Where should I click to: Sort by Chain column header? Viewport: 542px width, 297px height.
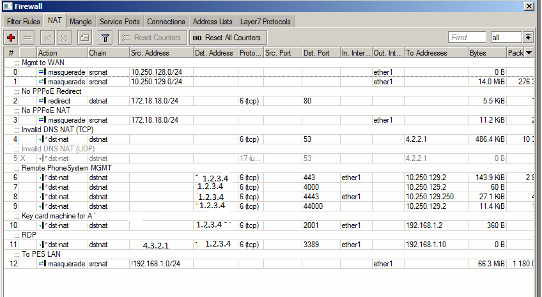point(109,53)
